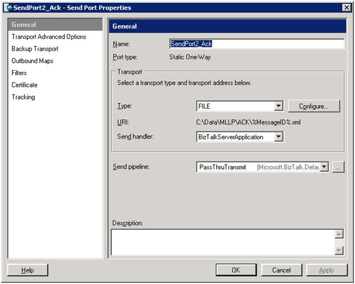
Task: Open the transport Type dropdown arrow
Action: [279, 106]
